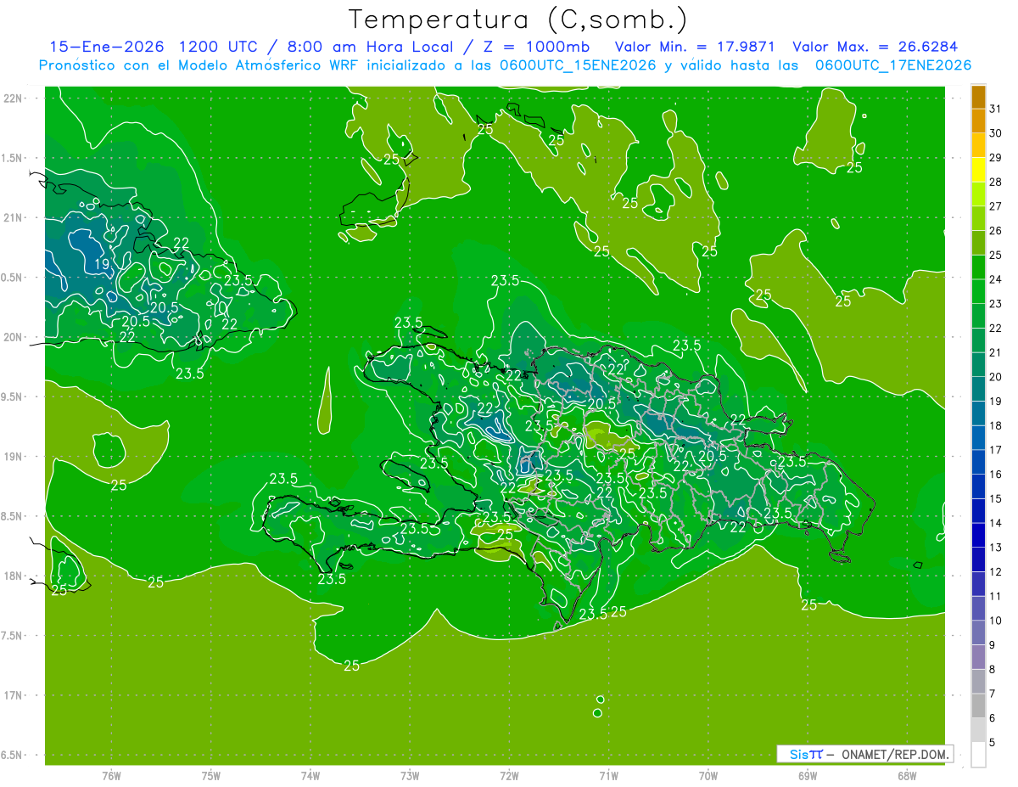Click the '15' colorbar scale label
This screenshot has width=1018, height=787.
click(x=996, y=499)
